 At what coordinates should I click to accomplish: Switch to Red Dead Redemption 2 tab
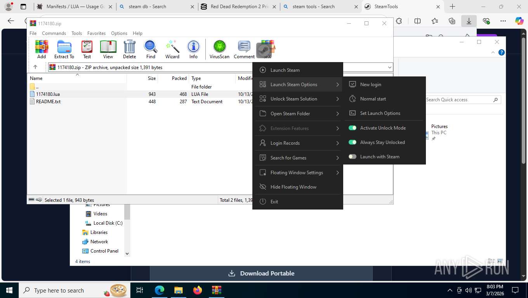(239, 7)
